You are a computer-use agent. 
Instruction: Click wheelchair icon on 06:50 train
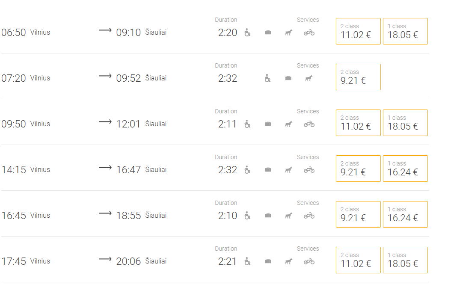247,33
